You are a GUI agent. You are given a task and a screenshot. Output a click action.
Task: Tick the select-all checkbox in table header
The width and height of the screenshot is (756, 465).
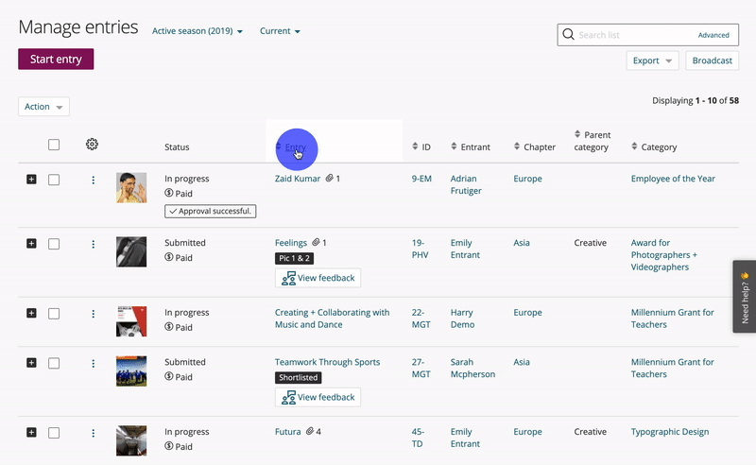(x=54, y=145)
